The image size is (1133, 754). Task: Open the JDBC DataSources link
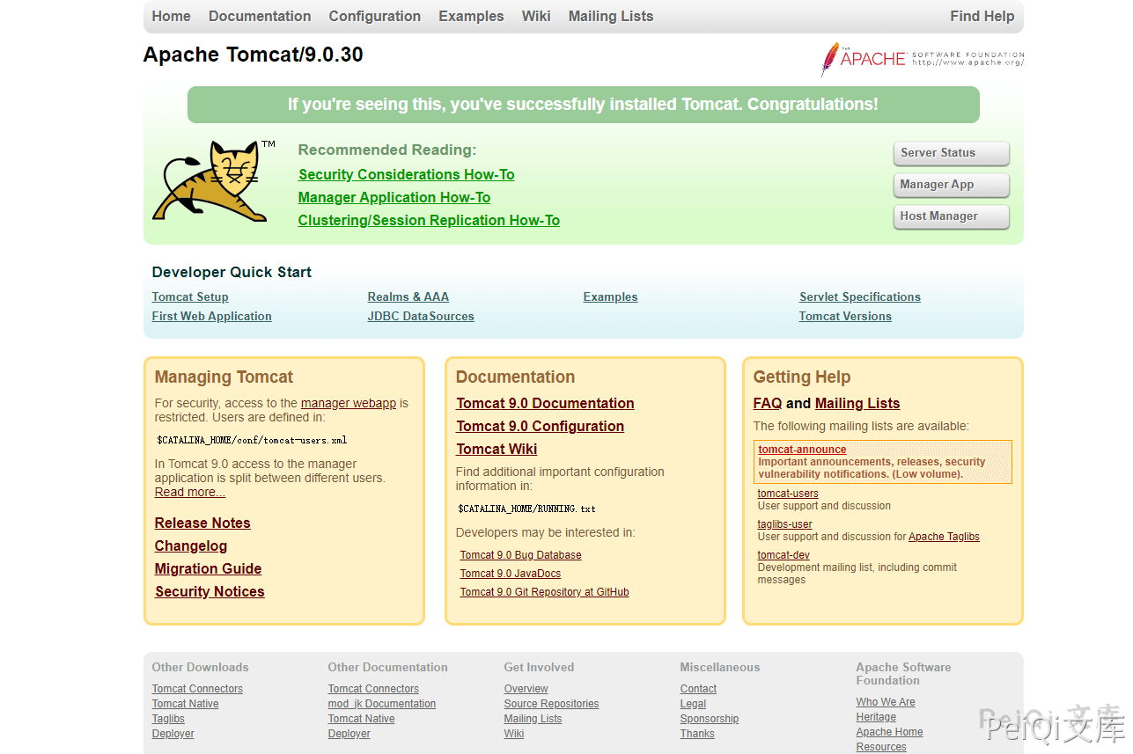tap(420, 316)
